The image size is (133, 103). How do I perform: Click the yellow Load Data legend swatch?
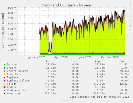5,74
